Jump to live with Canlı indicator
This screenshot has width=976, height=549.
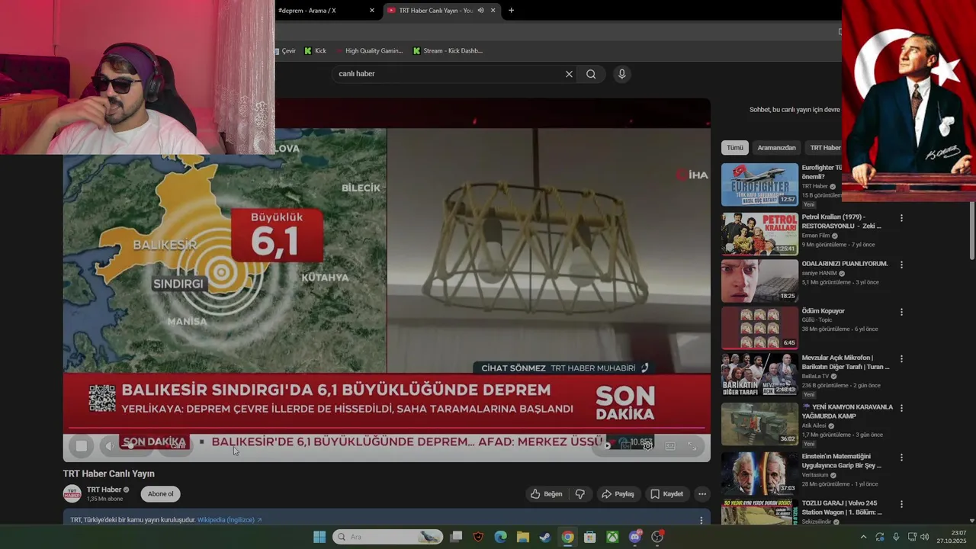(x=178, y=446)
